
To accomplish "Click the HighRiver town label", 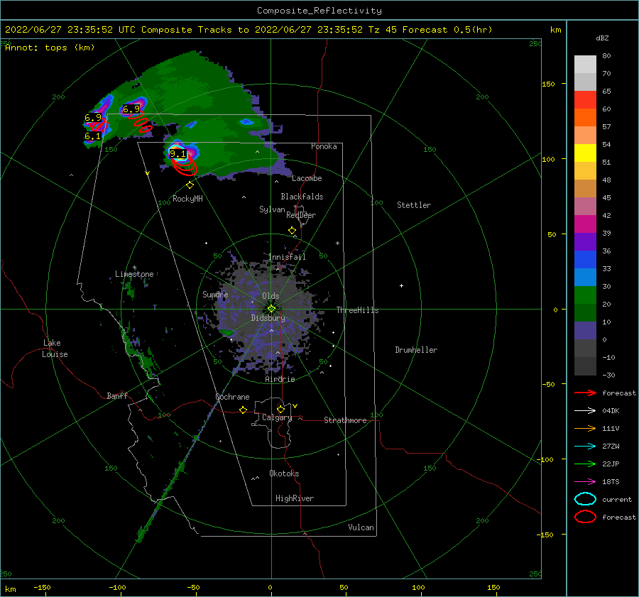I will 295,498.
